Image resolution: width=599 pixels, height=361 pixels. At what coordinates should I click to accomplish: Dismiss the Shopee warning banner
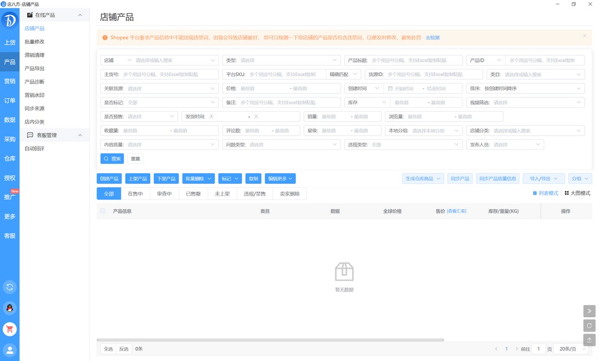pos(584,36)
